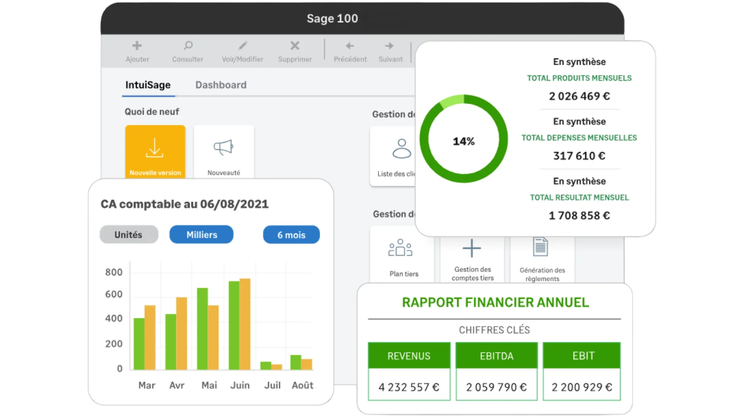Image resolution: width=742 pixels, height=417 pixels.
Task: Click the 14% donut chart
Action: (x=464, y=139)
